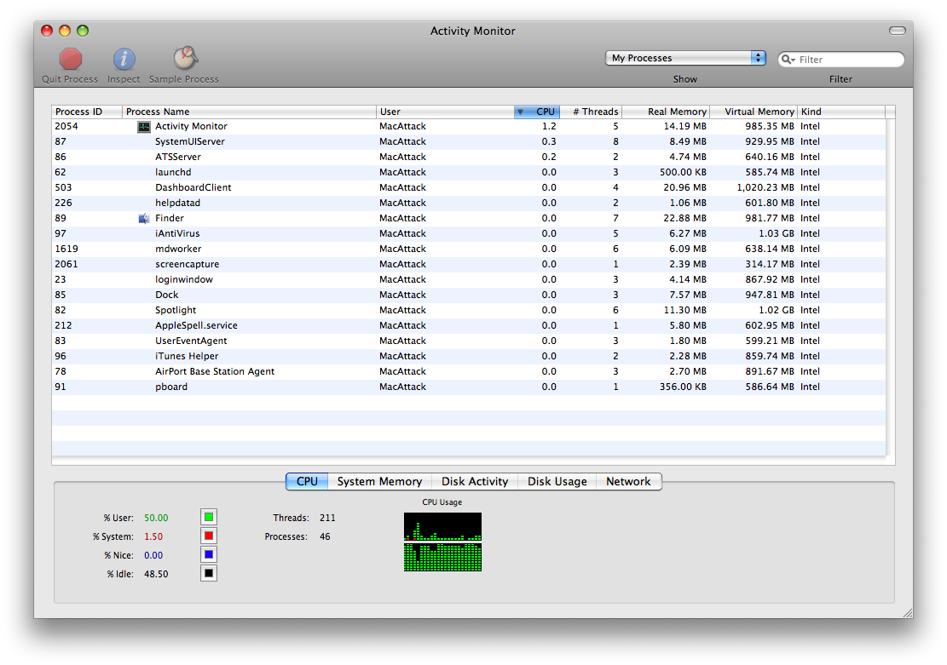The height and width of the screenshot is (665, 947).
Task: Open the Disk Usage tab
Action: [557, 482]
